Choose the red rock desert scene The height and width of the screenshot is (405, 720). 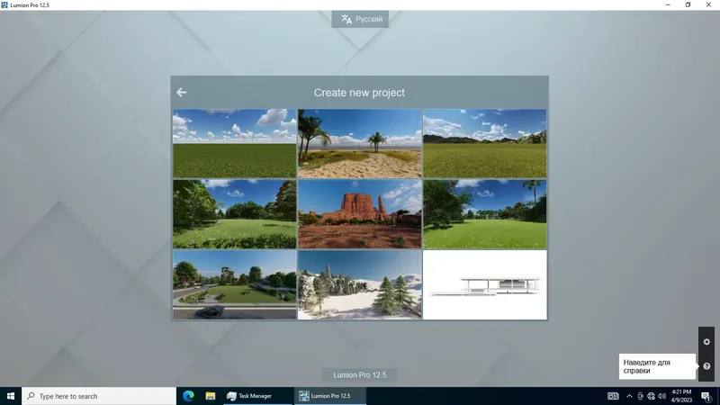359,214
